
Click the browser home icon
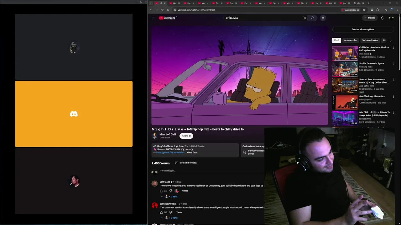168,10
